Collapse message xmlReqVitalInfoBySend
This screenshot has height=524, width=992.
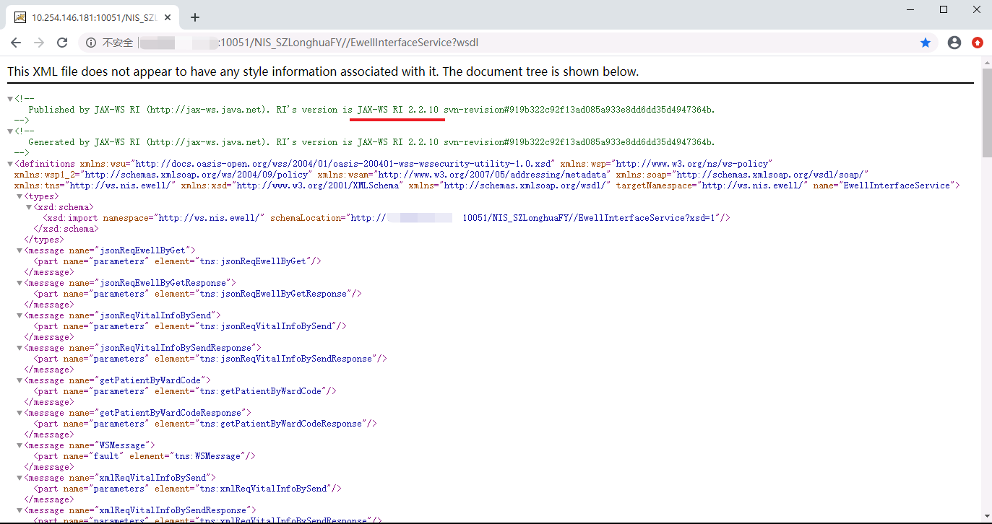pos(20,478)
